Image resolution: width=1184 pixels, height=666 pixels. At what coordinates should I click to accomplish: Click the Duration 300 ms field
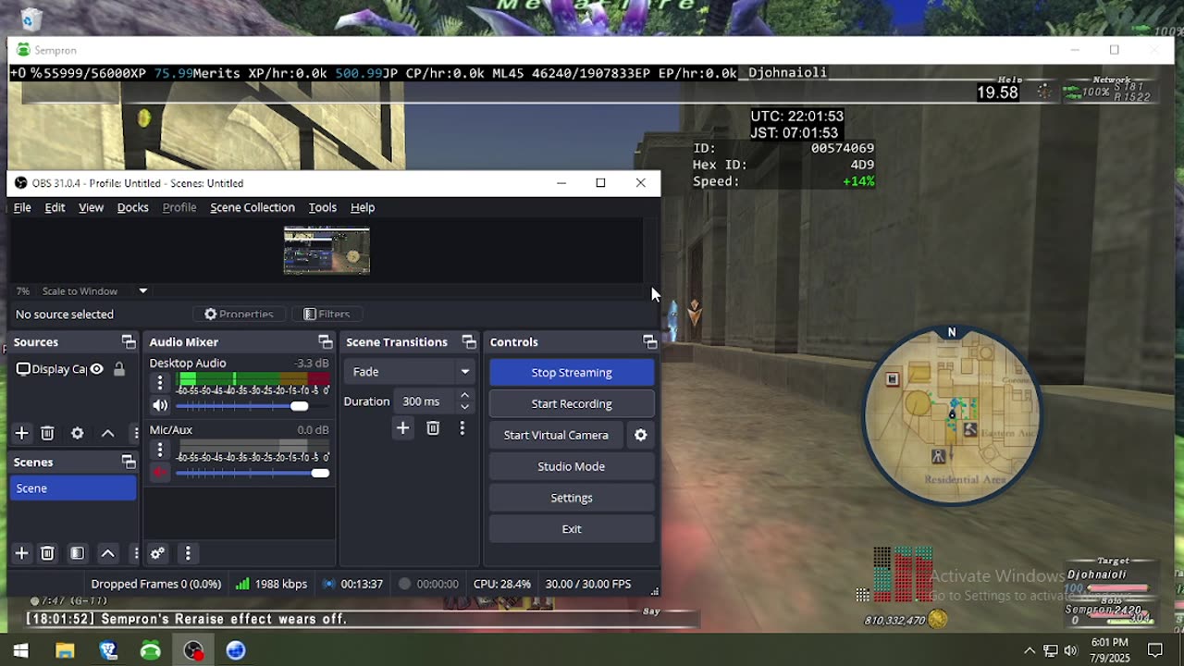[425, 401]
